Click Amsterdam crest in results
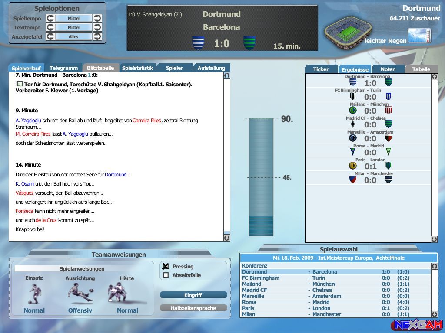This screenshot has height=333, width=445. tap(389, 138)
